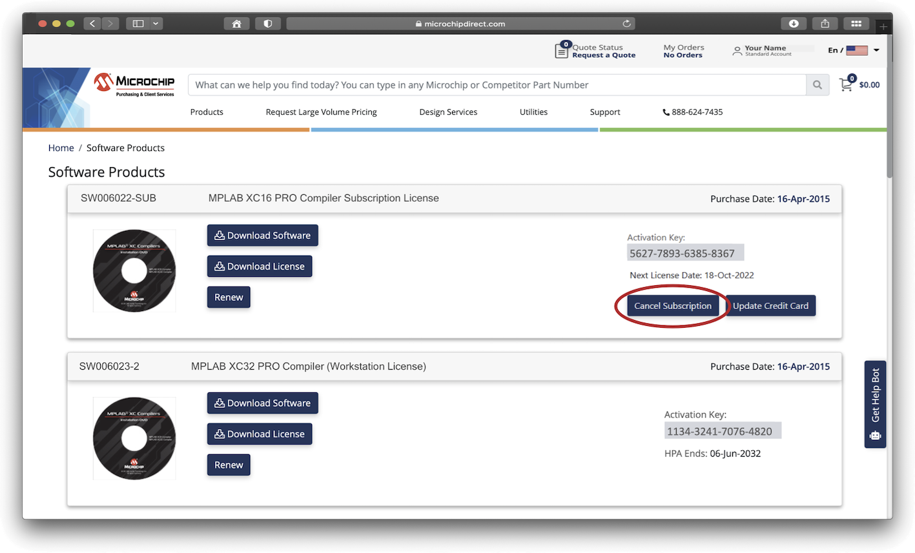Click the privacy shield icon in toolbar
Image resolution: width=915 pixels, height=553 pixels.
pos(267,24)
